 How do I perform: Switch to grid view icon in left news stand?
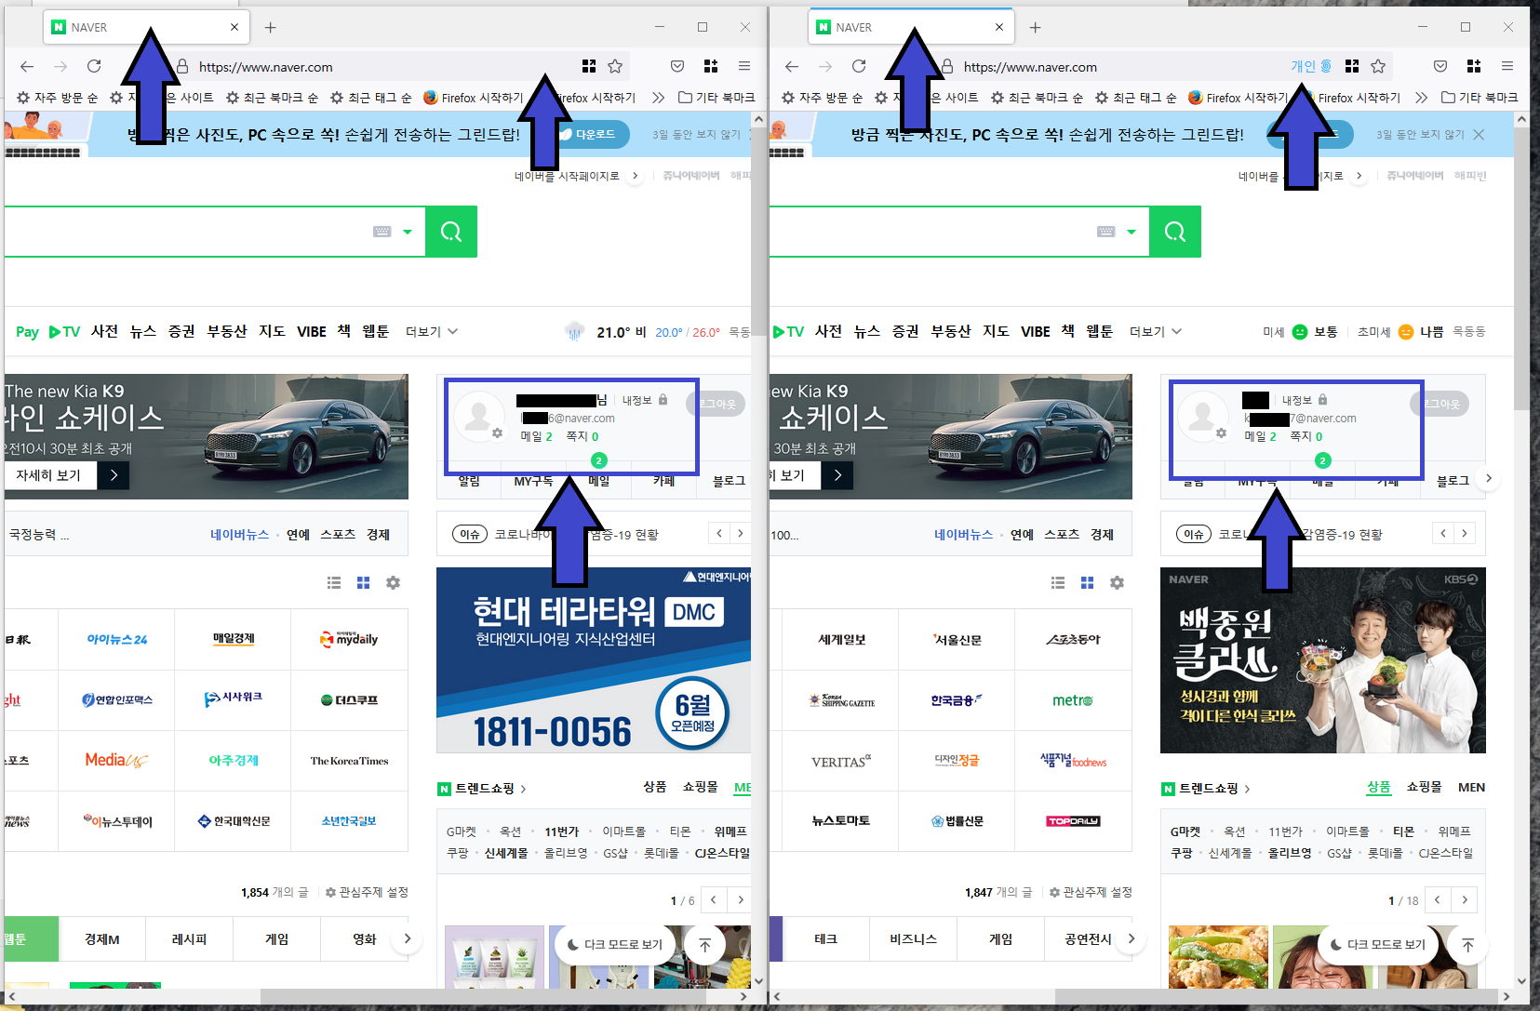(x=363, y=582)
